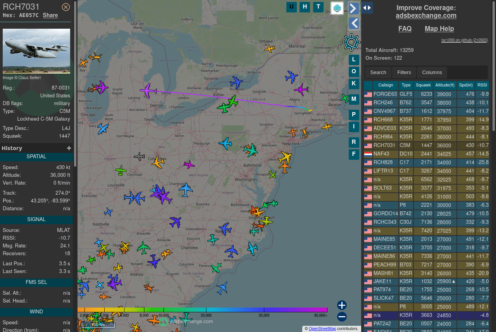Select the BOLT63 aircraft row
This screenshot has height=332, width=496.
(x=426, y=188)
